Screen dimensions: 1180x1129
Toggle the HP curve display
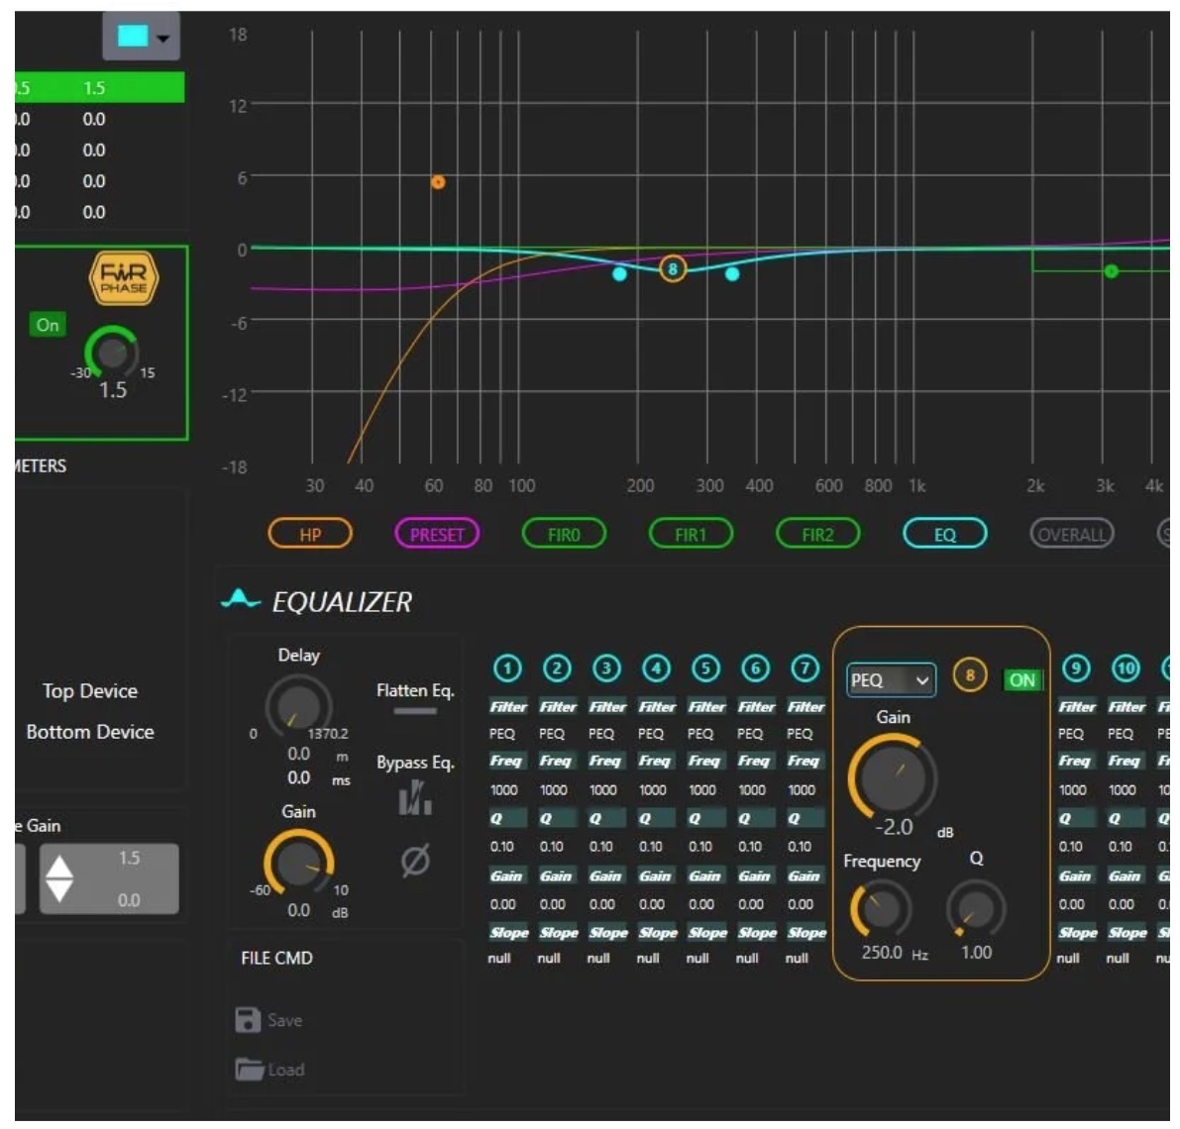coord(310,535)
